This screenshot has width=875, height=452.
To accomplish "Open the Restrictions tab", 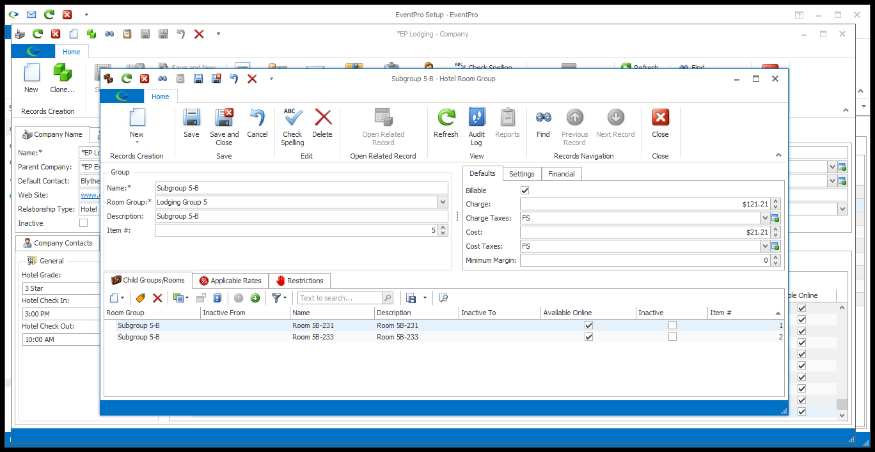I will [x=300, y=281].
